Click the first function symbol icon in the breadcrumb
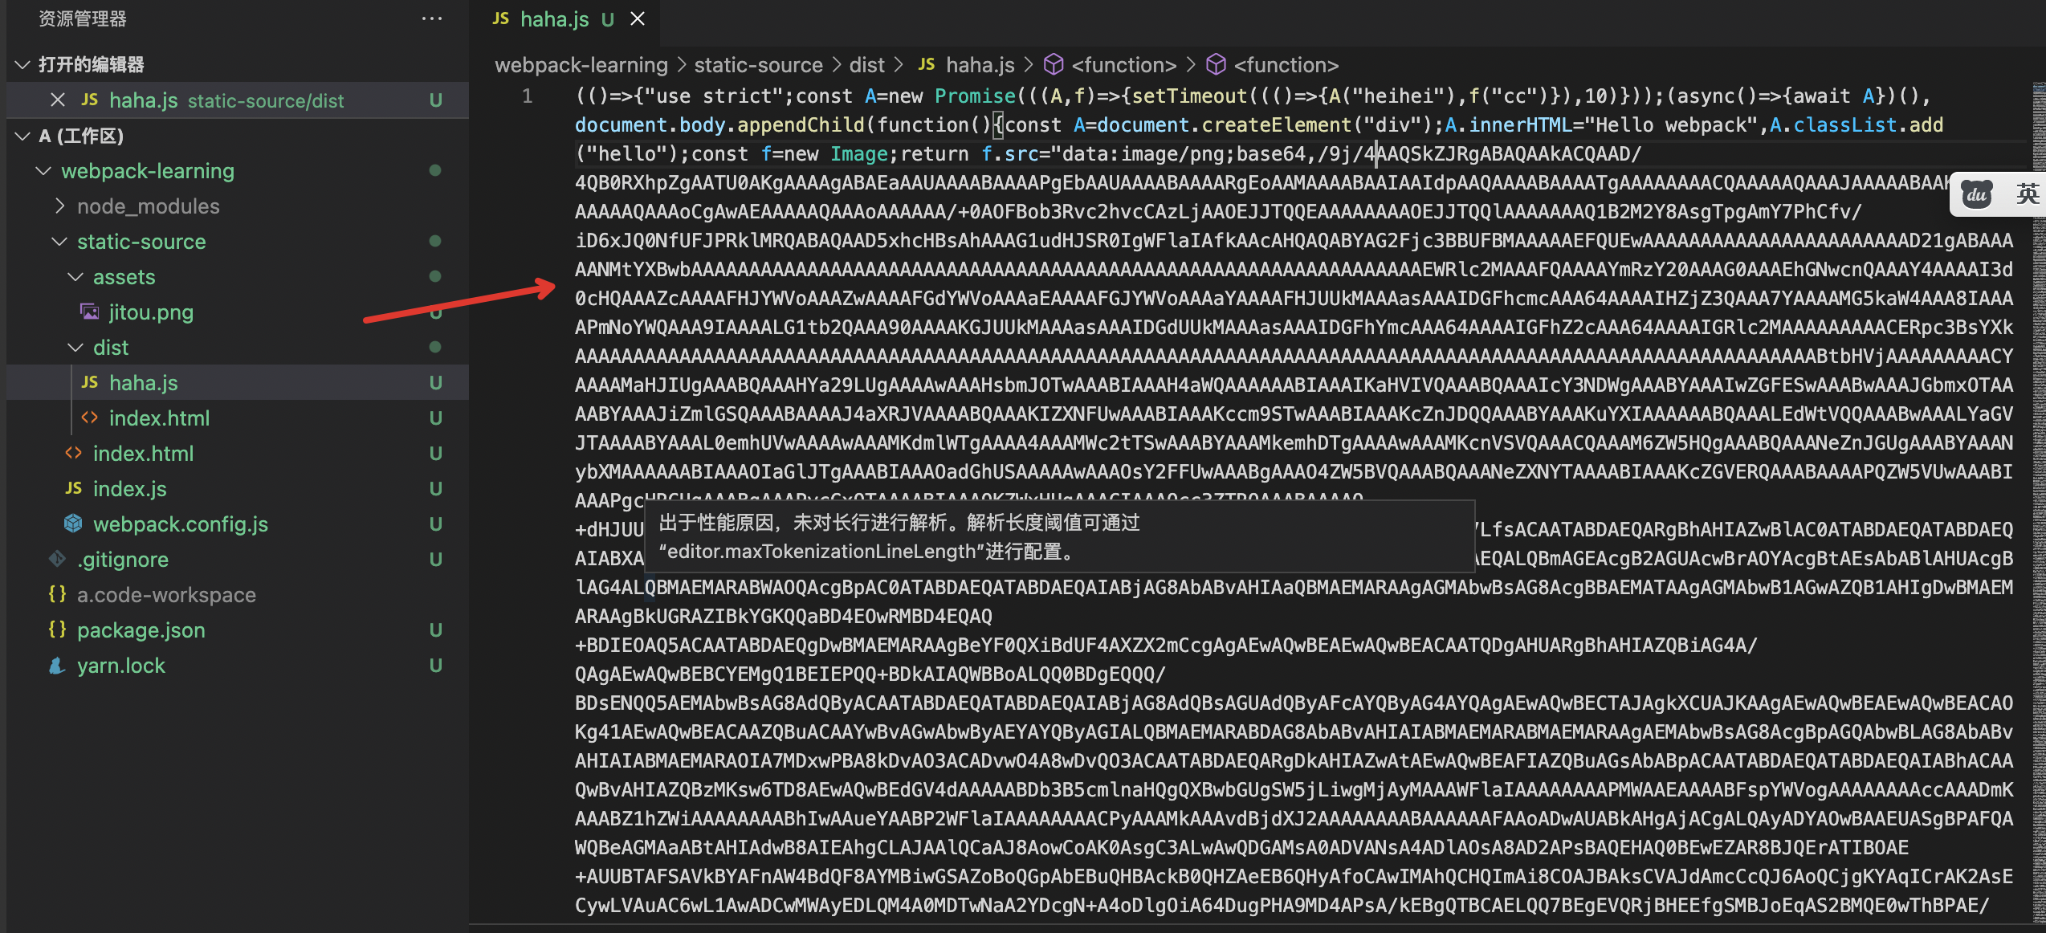This screenshot has height=933, width=2046. (1054, 65)
